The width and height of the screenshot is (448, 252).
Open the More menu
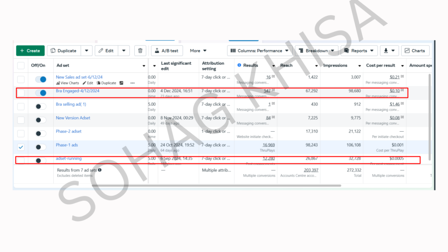coord(198,51)
